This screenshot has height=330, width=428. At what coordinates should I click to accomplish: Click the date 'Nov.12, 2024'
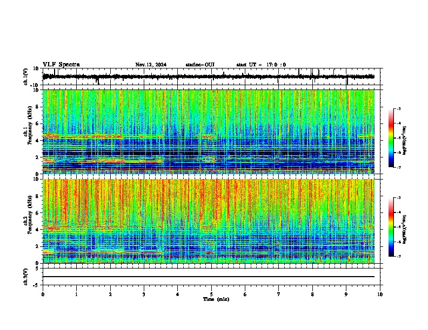pos(151,65)
